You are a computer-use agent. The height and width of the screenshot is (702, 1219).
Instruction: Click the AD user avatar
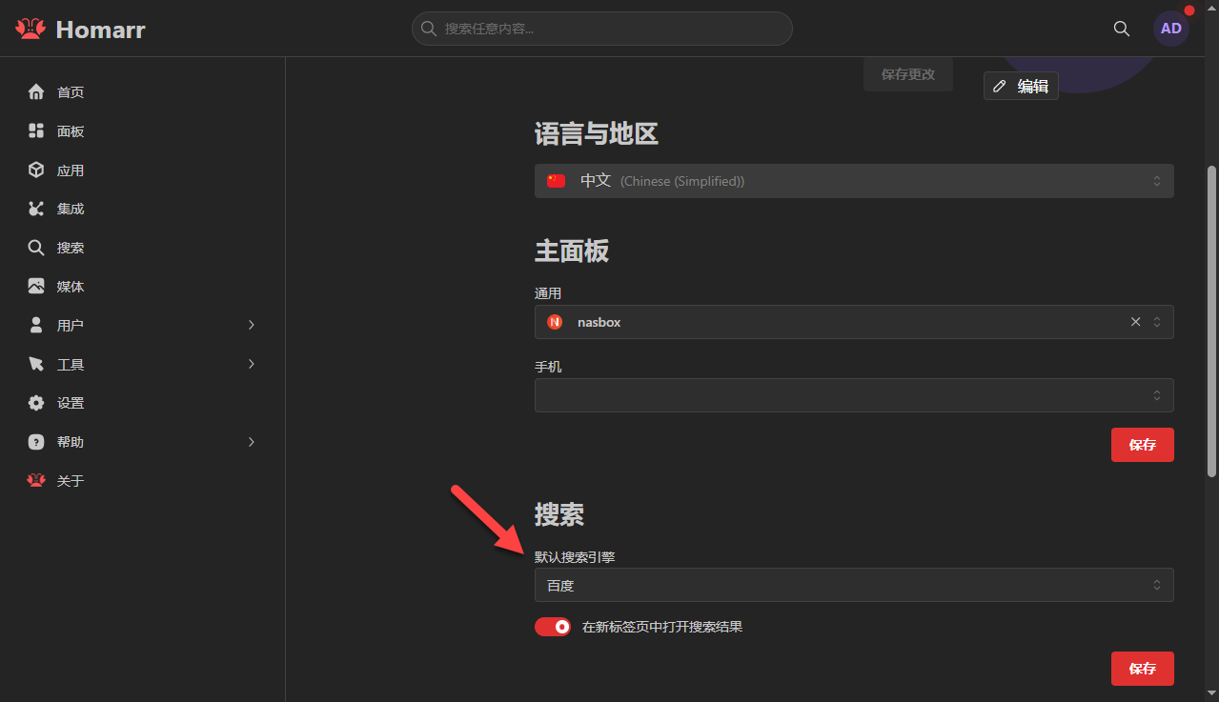(x=1171, y=29)
